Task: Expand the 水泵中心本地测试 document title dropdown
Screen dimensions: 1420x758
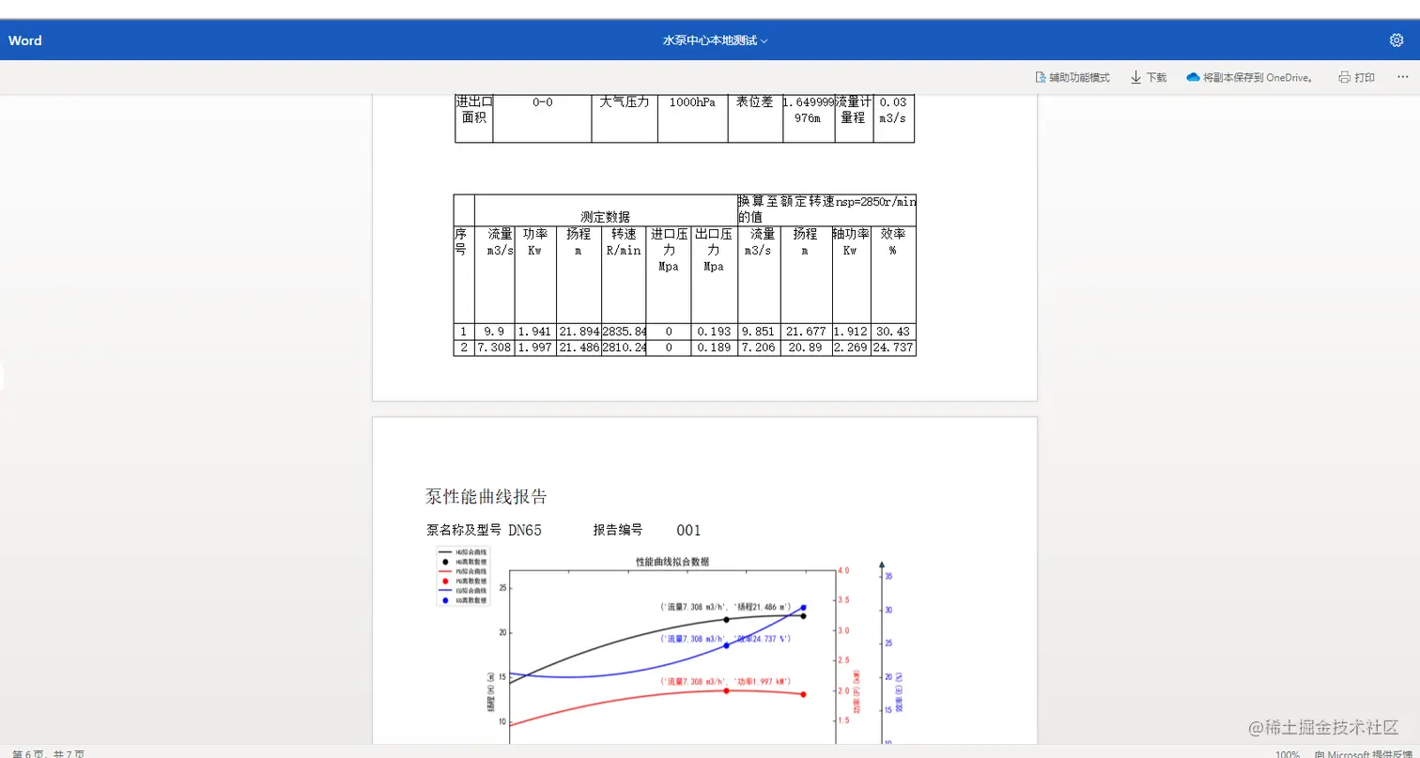Action: pos(716,40)
